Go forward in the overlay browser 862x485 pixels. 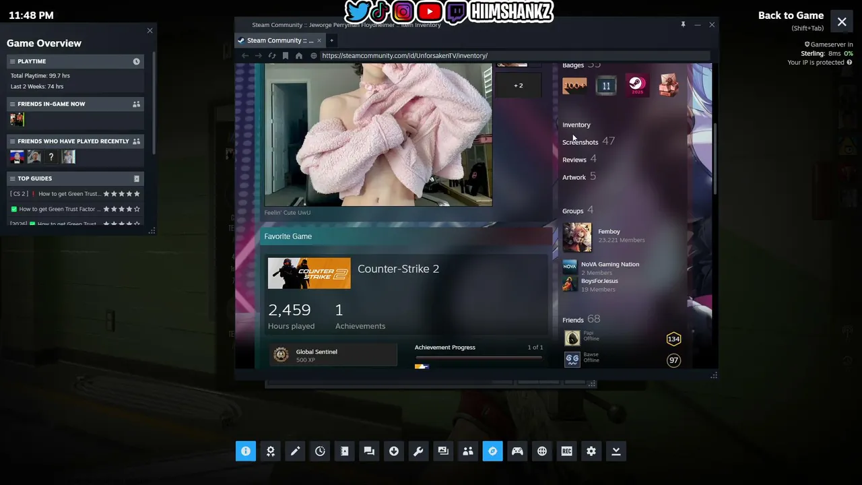coord(259,56)
